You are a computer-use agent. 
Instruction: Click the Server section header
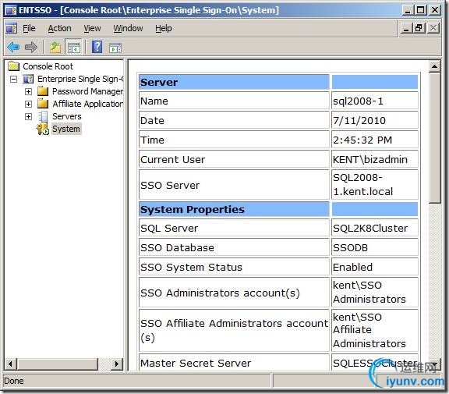(234, 82)
